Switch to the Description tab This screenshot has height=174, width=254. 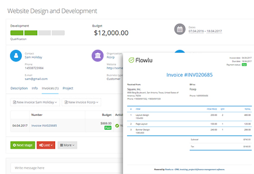pyautogui.click(x=19, y=88)
